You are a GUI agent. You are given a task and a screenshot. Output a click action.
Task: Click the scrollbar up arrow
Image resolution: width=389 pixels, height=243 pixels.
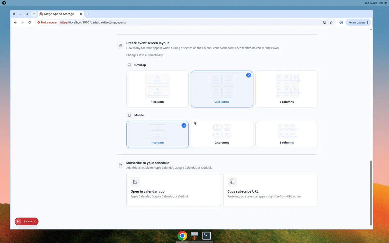(x=371, y=29)
